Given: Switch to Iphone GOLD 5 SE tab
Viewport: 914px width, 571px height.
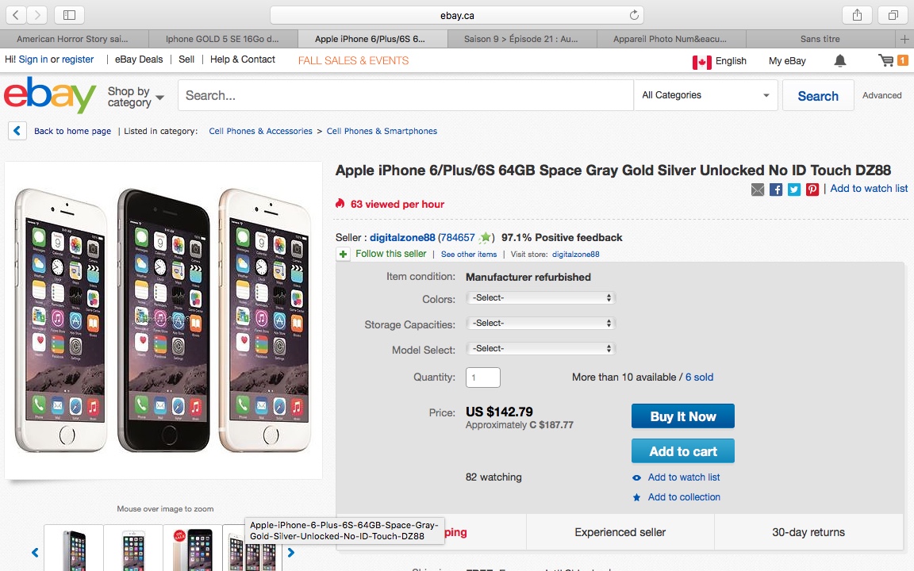Looking at the screenshot, I should coord(222,39).
